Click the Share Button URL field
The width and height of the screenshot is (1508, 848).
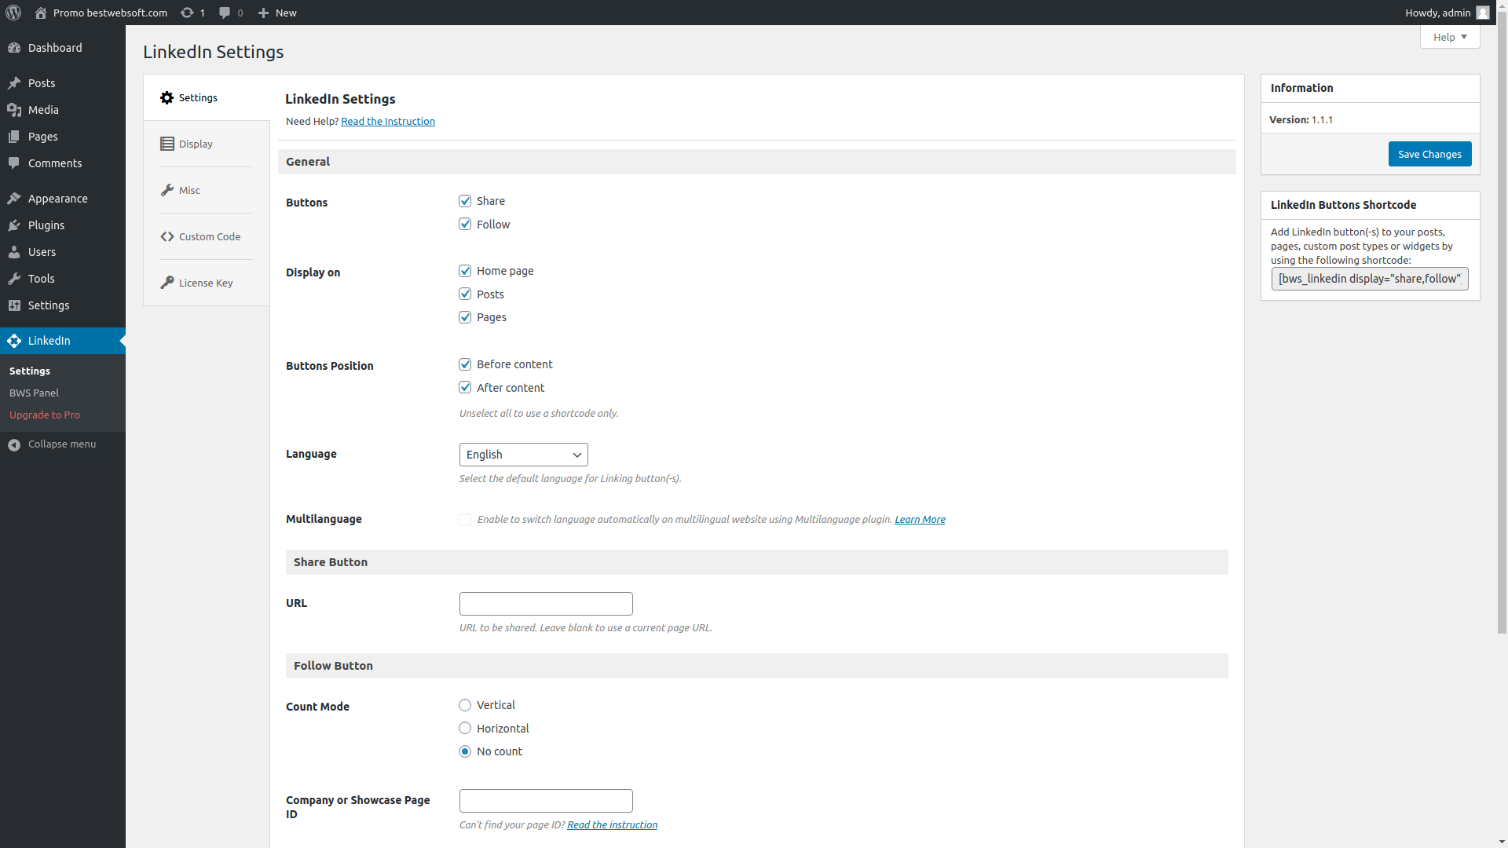coord(546,604)
